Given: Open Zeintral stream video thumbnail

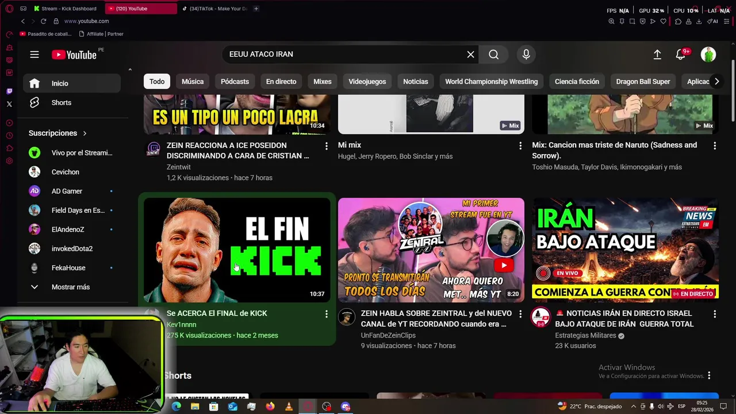Looking at the screenshot, I should 431,250.
